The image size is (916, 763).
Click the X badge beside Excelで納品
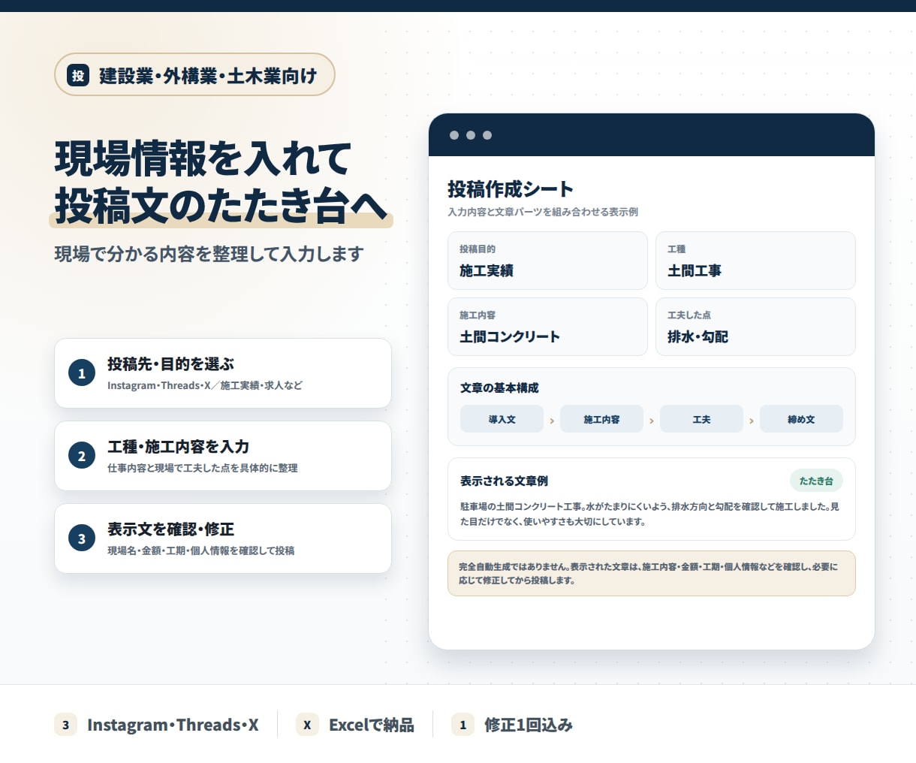tap(307, 725)
